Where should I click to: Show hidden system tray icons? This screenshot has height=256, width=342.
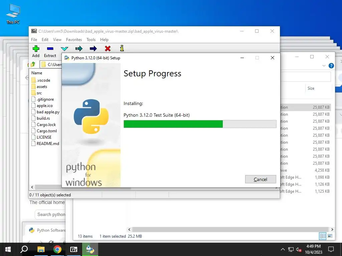283,249
